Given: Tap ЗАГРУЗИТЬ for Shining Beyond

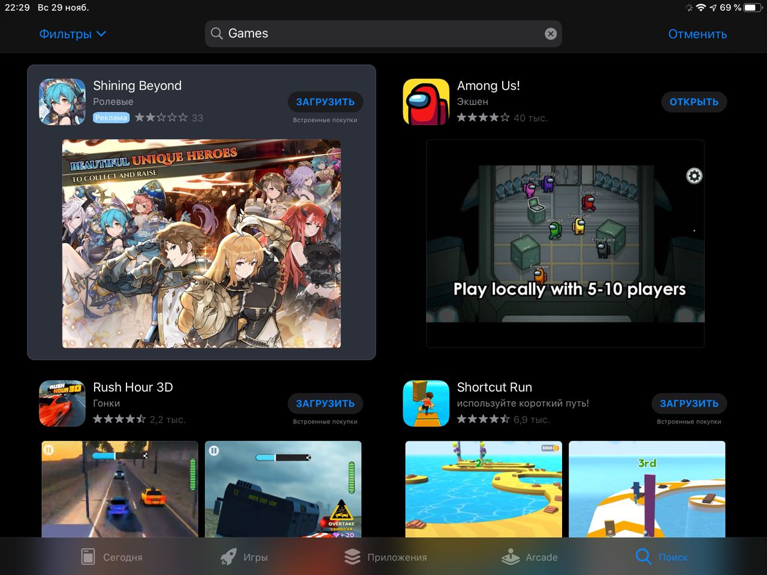Looking at the screenshot, I should click(325, 102).
